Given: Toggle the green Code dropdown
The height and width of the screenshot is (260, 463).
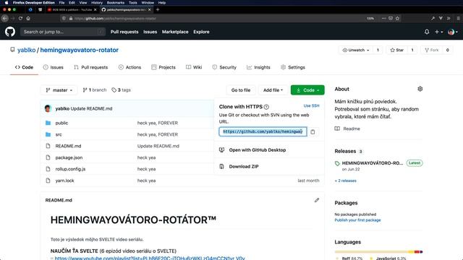Looking at the screenshot, I should (307, 90).
